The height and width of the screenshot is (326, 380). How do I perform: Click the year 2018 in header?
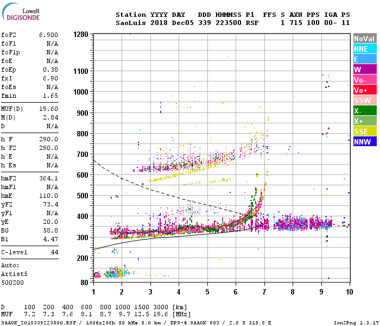(x=159, y=23)
